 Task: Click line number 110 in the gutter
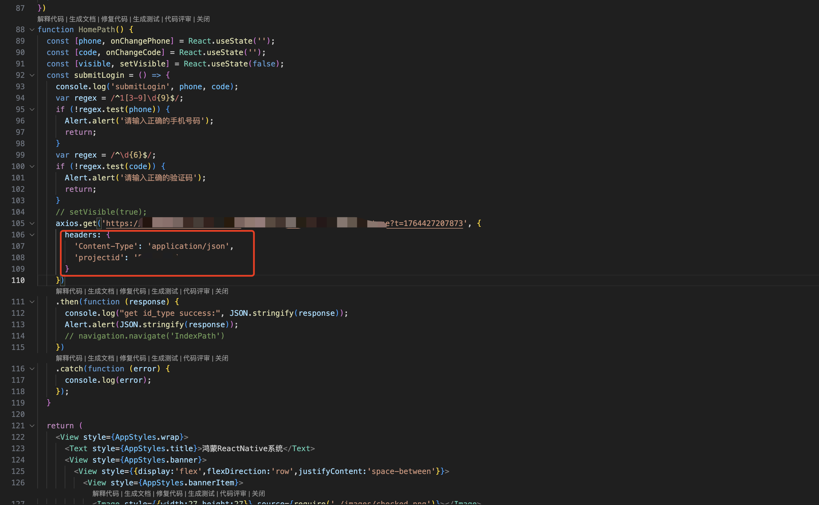18,280
